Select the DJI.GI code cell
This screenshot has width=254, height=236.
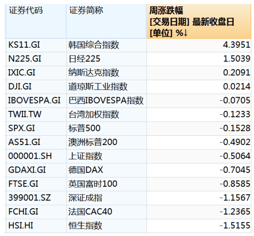click(x=36, y=87)
